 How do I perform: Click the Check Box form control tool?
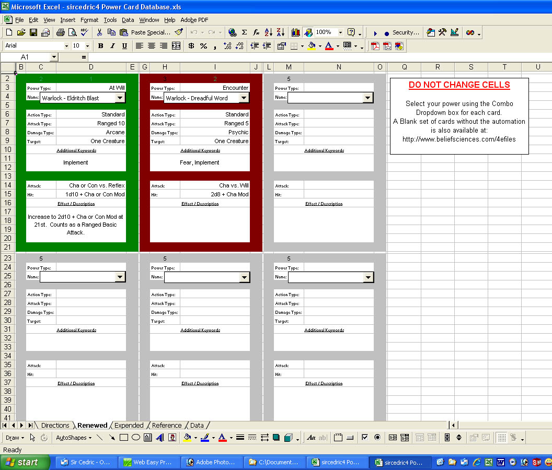pyautogui.click(x=365, y=438)
